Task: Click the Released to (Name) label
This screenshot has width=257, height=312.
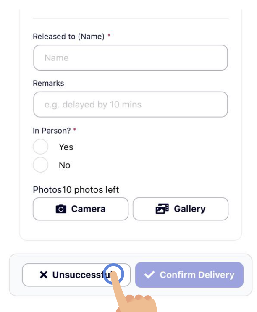Action: click(x=68, y=37)
